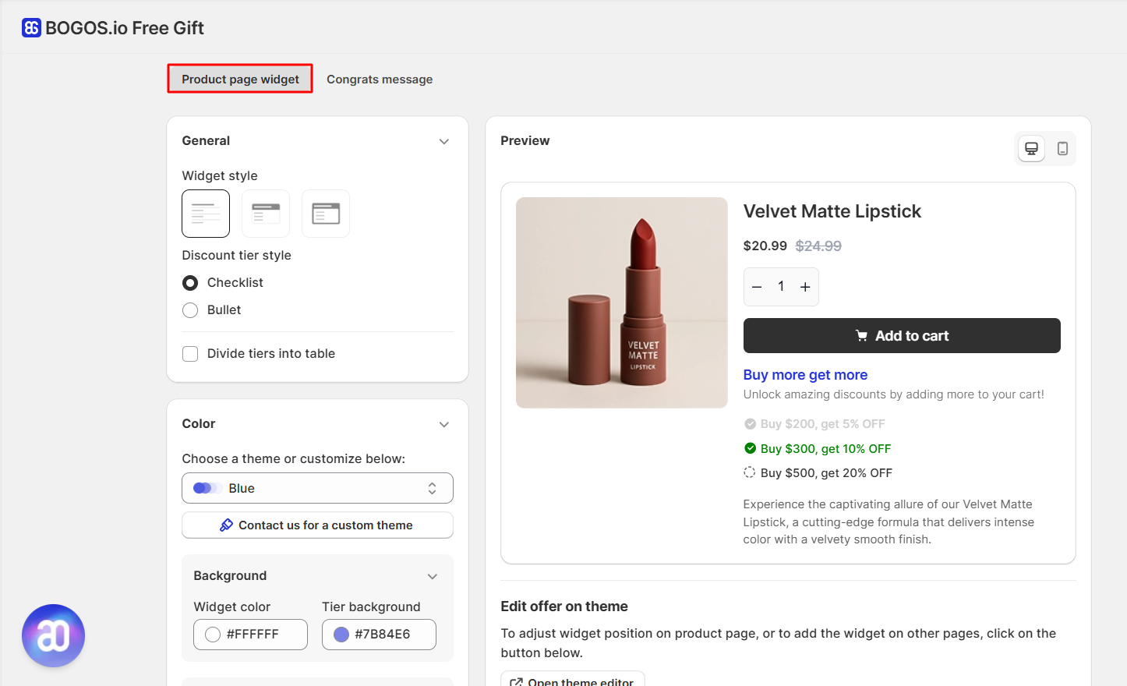The width and height of the screenshot is (1127, 686).
Task: Open the Blue theme dropdown
Action: (317, 488)
